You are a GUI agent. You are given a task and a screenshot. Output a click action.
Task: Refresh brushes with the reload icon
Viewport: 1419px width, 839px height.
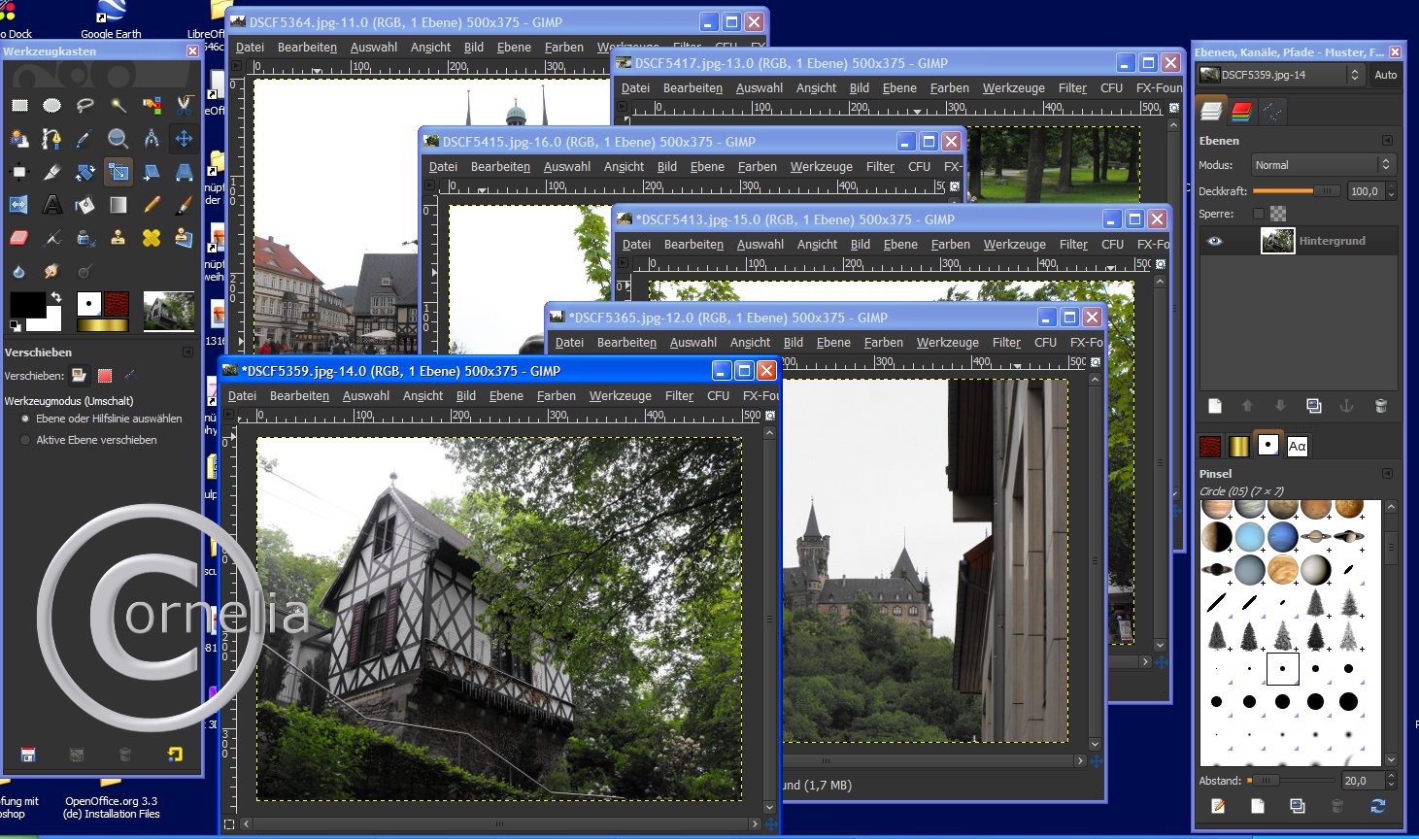click(1377, 806)
